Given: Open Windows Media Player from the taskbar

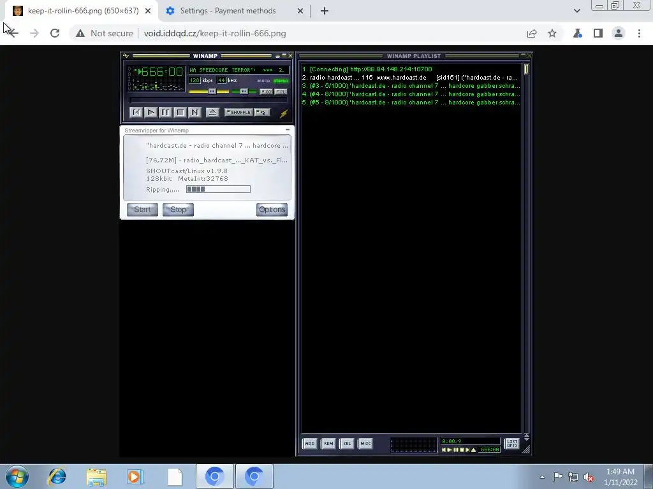Looking at the screenshot, I should (x=135, y=476).
